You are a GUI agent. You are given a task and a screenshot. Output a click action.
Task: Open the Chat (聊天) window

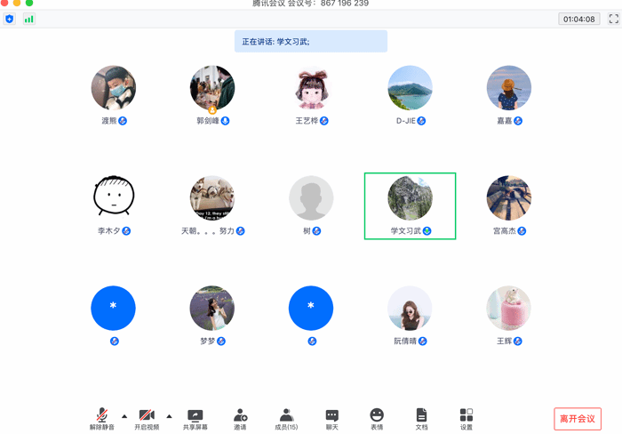(x=331, y=419)
